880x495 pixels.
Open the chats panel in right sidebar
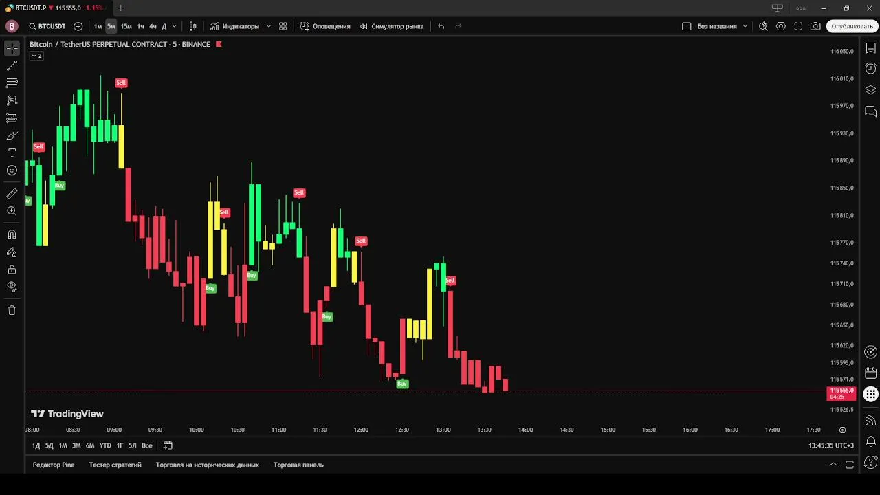pos(870,111)
